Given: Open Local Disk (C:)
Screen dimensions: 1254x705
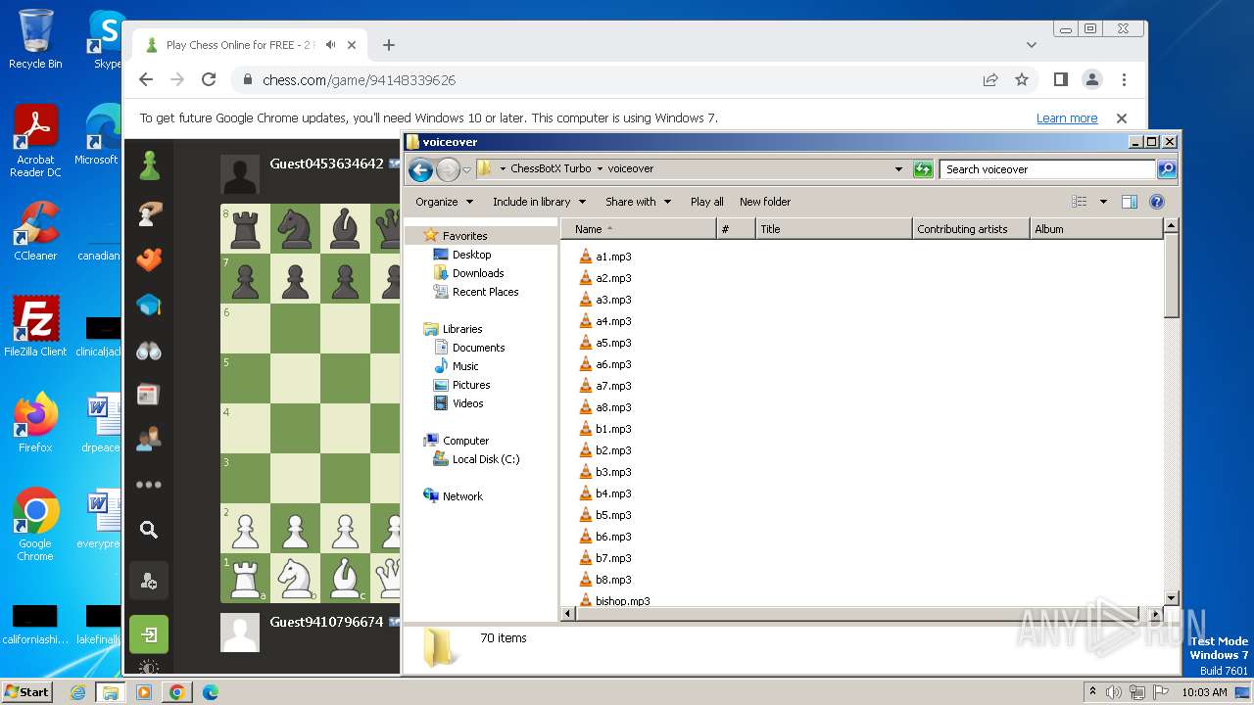Looking at the screenshot, I should (x=486, y=459).
